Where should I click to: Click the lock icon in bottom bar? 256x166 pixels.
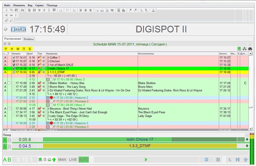tap(45, 160)
